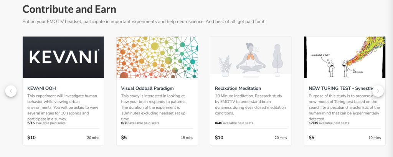The width and height of the screenshot is (393, 157).
Task: Click the 15 mins duration on Oddball card
Action: tap(187, 138)
